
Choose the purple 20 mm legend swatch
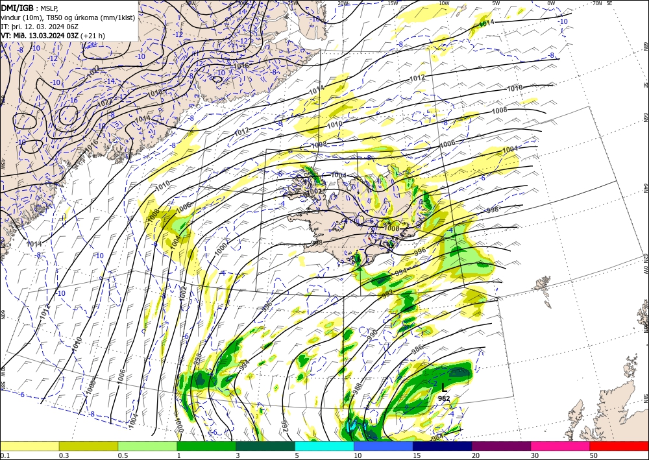501,446
